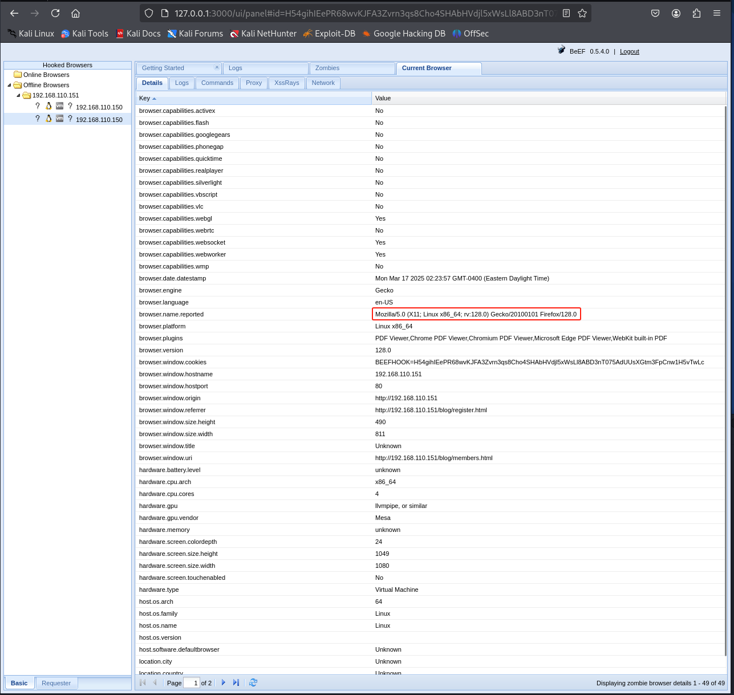Click the Logout link
734x695 pixels.
629,51
